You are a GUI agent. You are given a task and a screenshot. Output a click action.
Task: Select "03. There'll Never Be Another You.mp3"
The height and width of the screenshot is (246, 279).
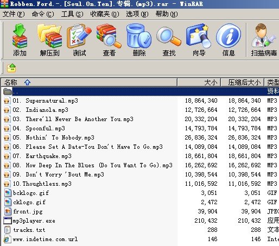(x=73, y=119)
